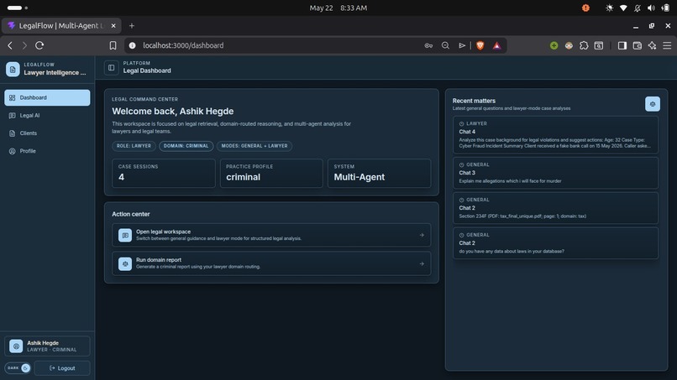Screen dimensions: 677x380
Task: Click Run domain report action
Action: coord(271,263)
